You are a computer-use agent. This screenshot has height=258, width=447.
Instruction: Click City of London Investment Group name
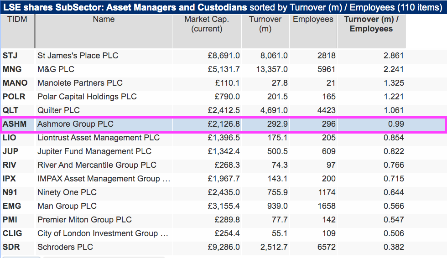tap(103, 233)
